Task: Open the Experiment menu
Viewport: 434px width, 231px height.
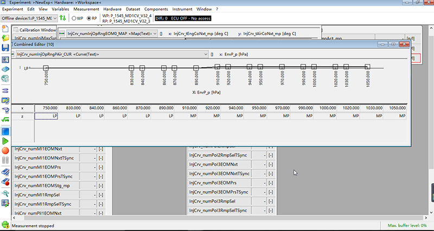Action: (12, 9)
